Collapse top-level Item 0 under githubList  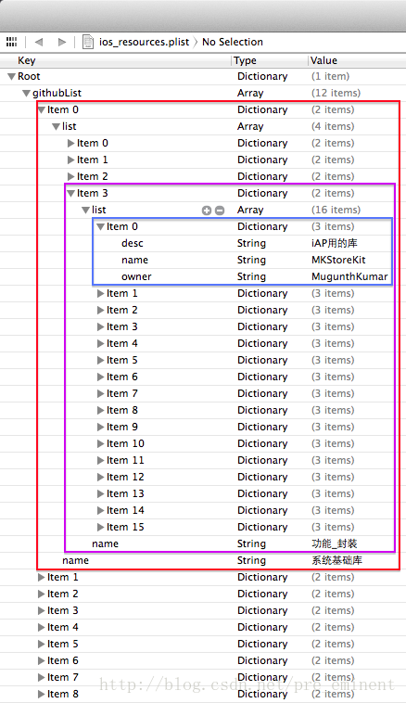tap(42, 109)
